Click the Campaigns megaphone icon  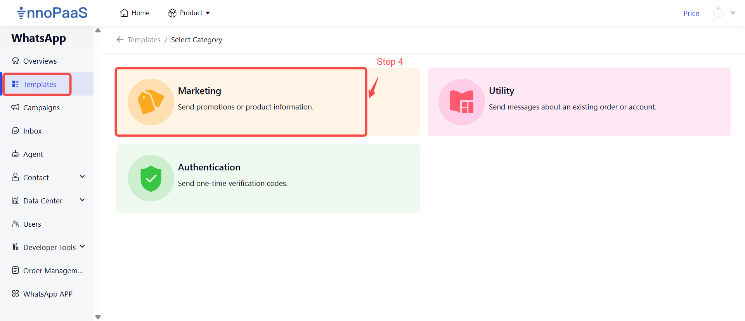coord(16,107)
